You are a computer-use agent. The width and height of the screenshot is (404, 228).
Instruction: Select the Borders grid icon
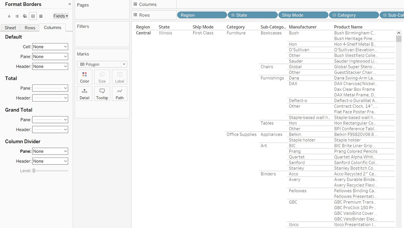pos(33,16)
